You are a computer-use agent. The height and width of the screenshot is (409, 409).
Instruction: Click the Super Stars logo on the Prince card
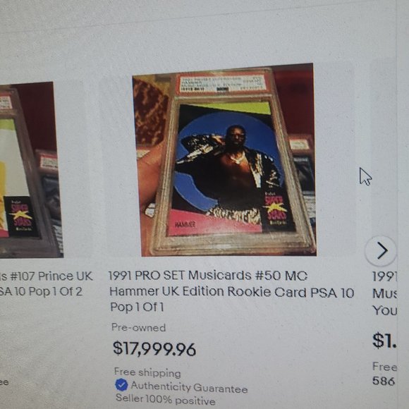[x=21, y=216]
